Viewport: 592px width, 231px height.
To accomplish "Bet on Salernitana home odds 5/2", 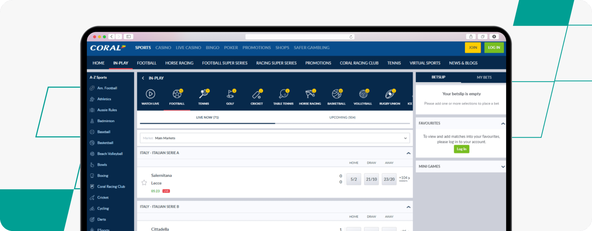I will pyautogui.click(x=354, y=179).
